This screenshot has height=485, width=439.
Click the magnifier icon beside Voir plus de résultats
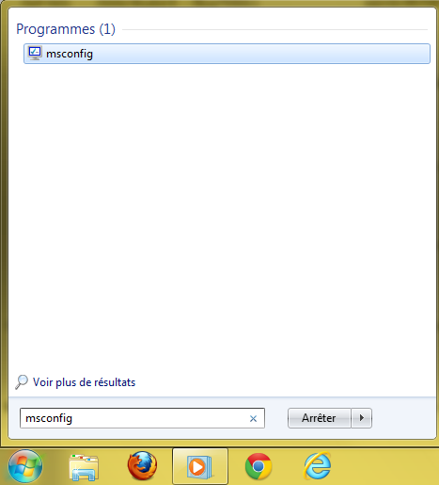22,382
